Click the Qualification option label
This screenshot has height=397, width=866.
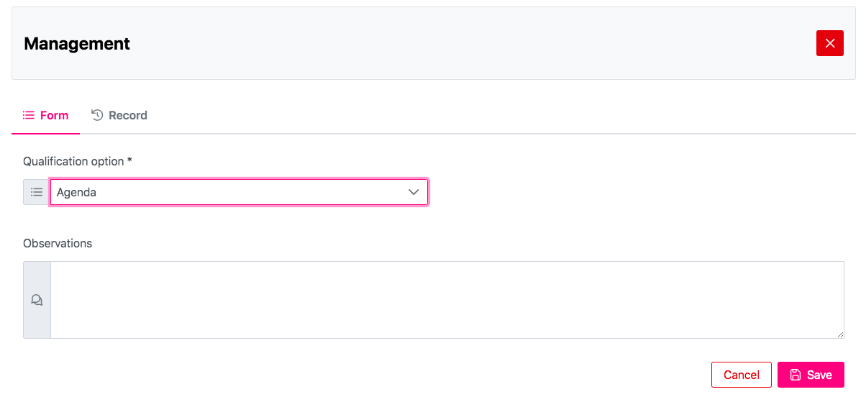point(73,161)
